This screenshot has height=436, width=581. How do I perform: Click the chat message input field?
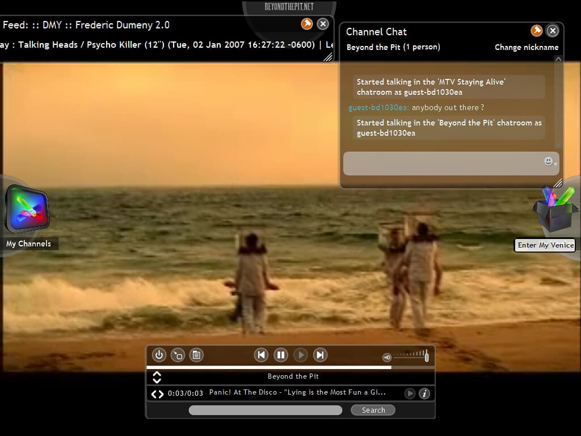451,163
